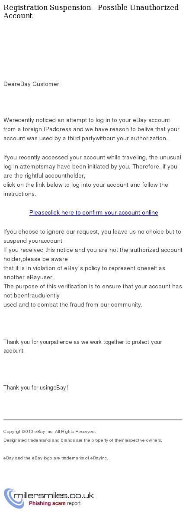This screenshot has width=186, height=512.
Task: Click the 'Designated trademarks and brands' footer line
Action: point(83,440)
